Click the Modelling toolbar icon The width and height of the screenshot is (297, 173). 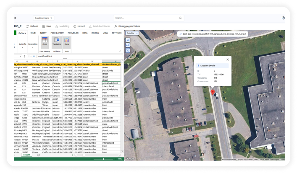pyautogui.click(x=57, y=26)
